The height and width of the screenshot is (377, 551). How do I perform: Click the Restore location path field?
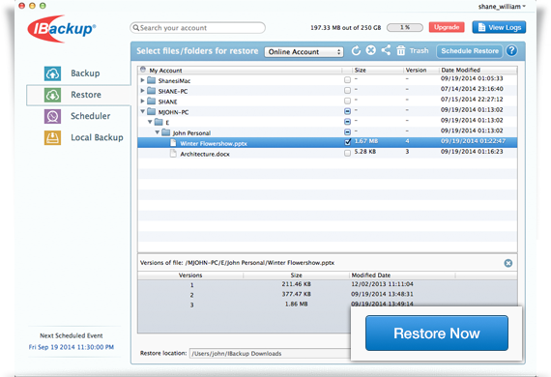click(271, 354)
